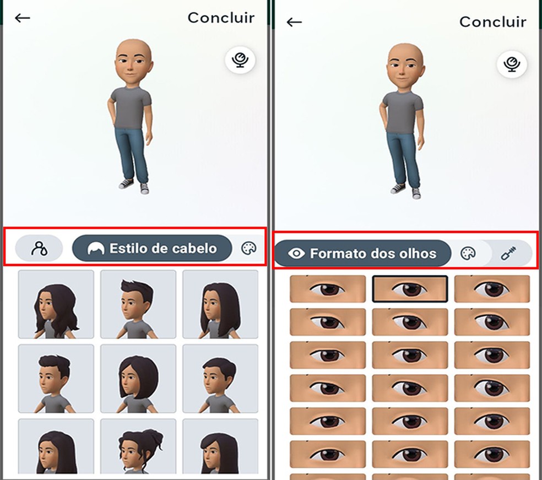Open mirror preview on right avatar screen
Image resolution: width=542 pixels, height=480 pixels.
pos(512,64)
